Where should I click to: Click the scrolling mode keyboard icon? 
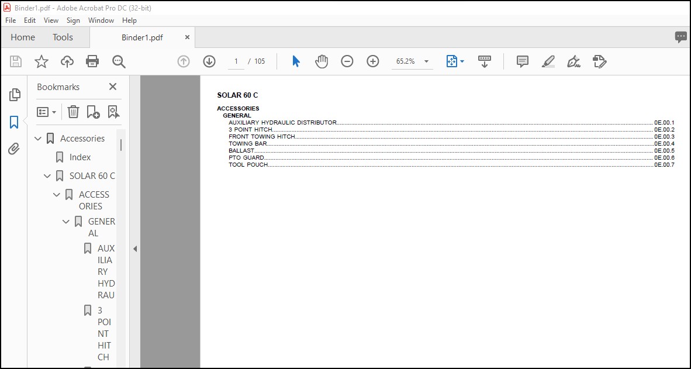484,61
